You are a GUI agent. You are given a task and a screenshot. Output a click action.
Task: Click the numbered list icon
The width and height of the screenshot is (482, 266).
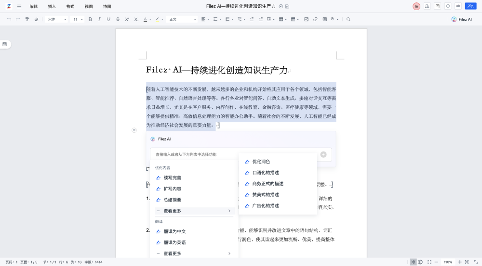pos(228,19)
